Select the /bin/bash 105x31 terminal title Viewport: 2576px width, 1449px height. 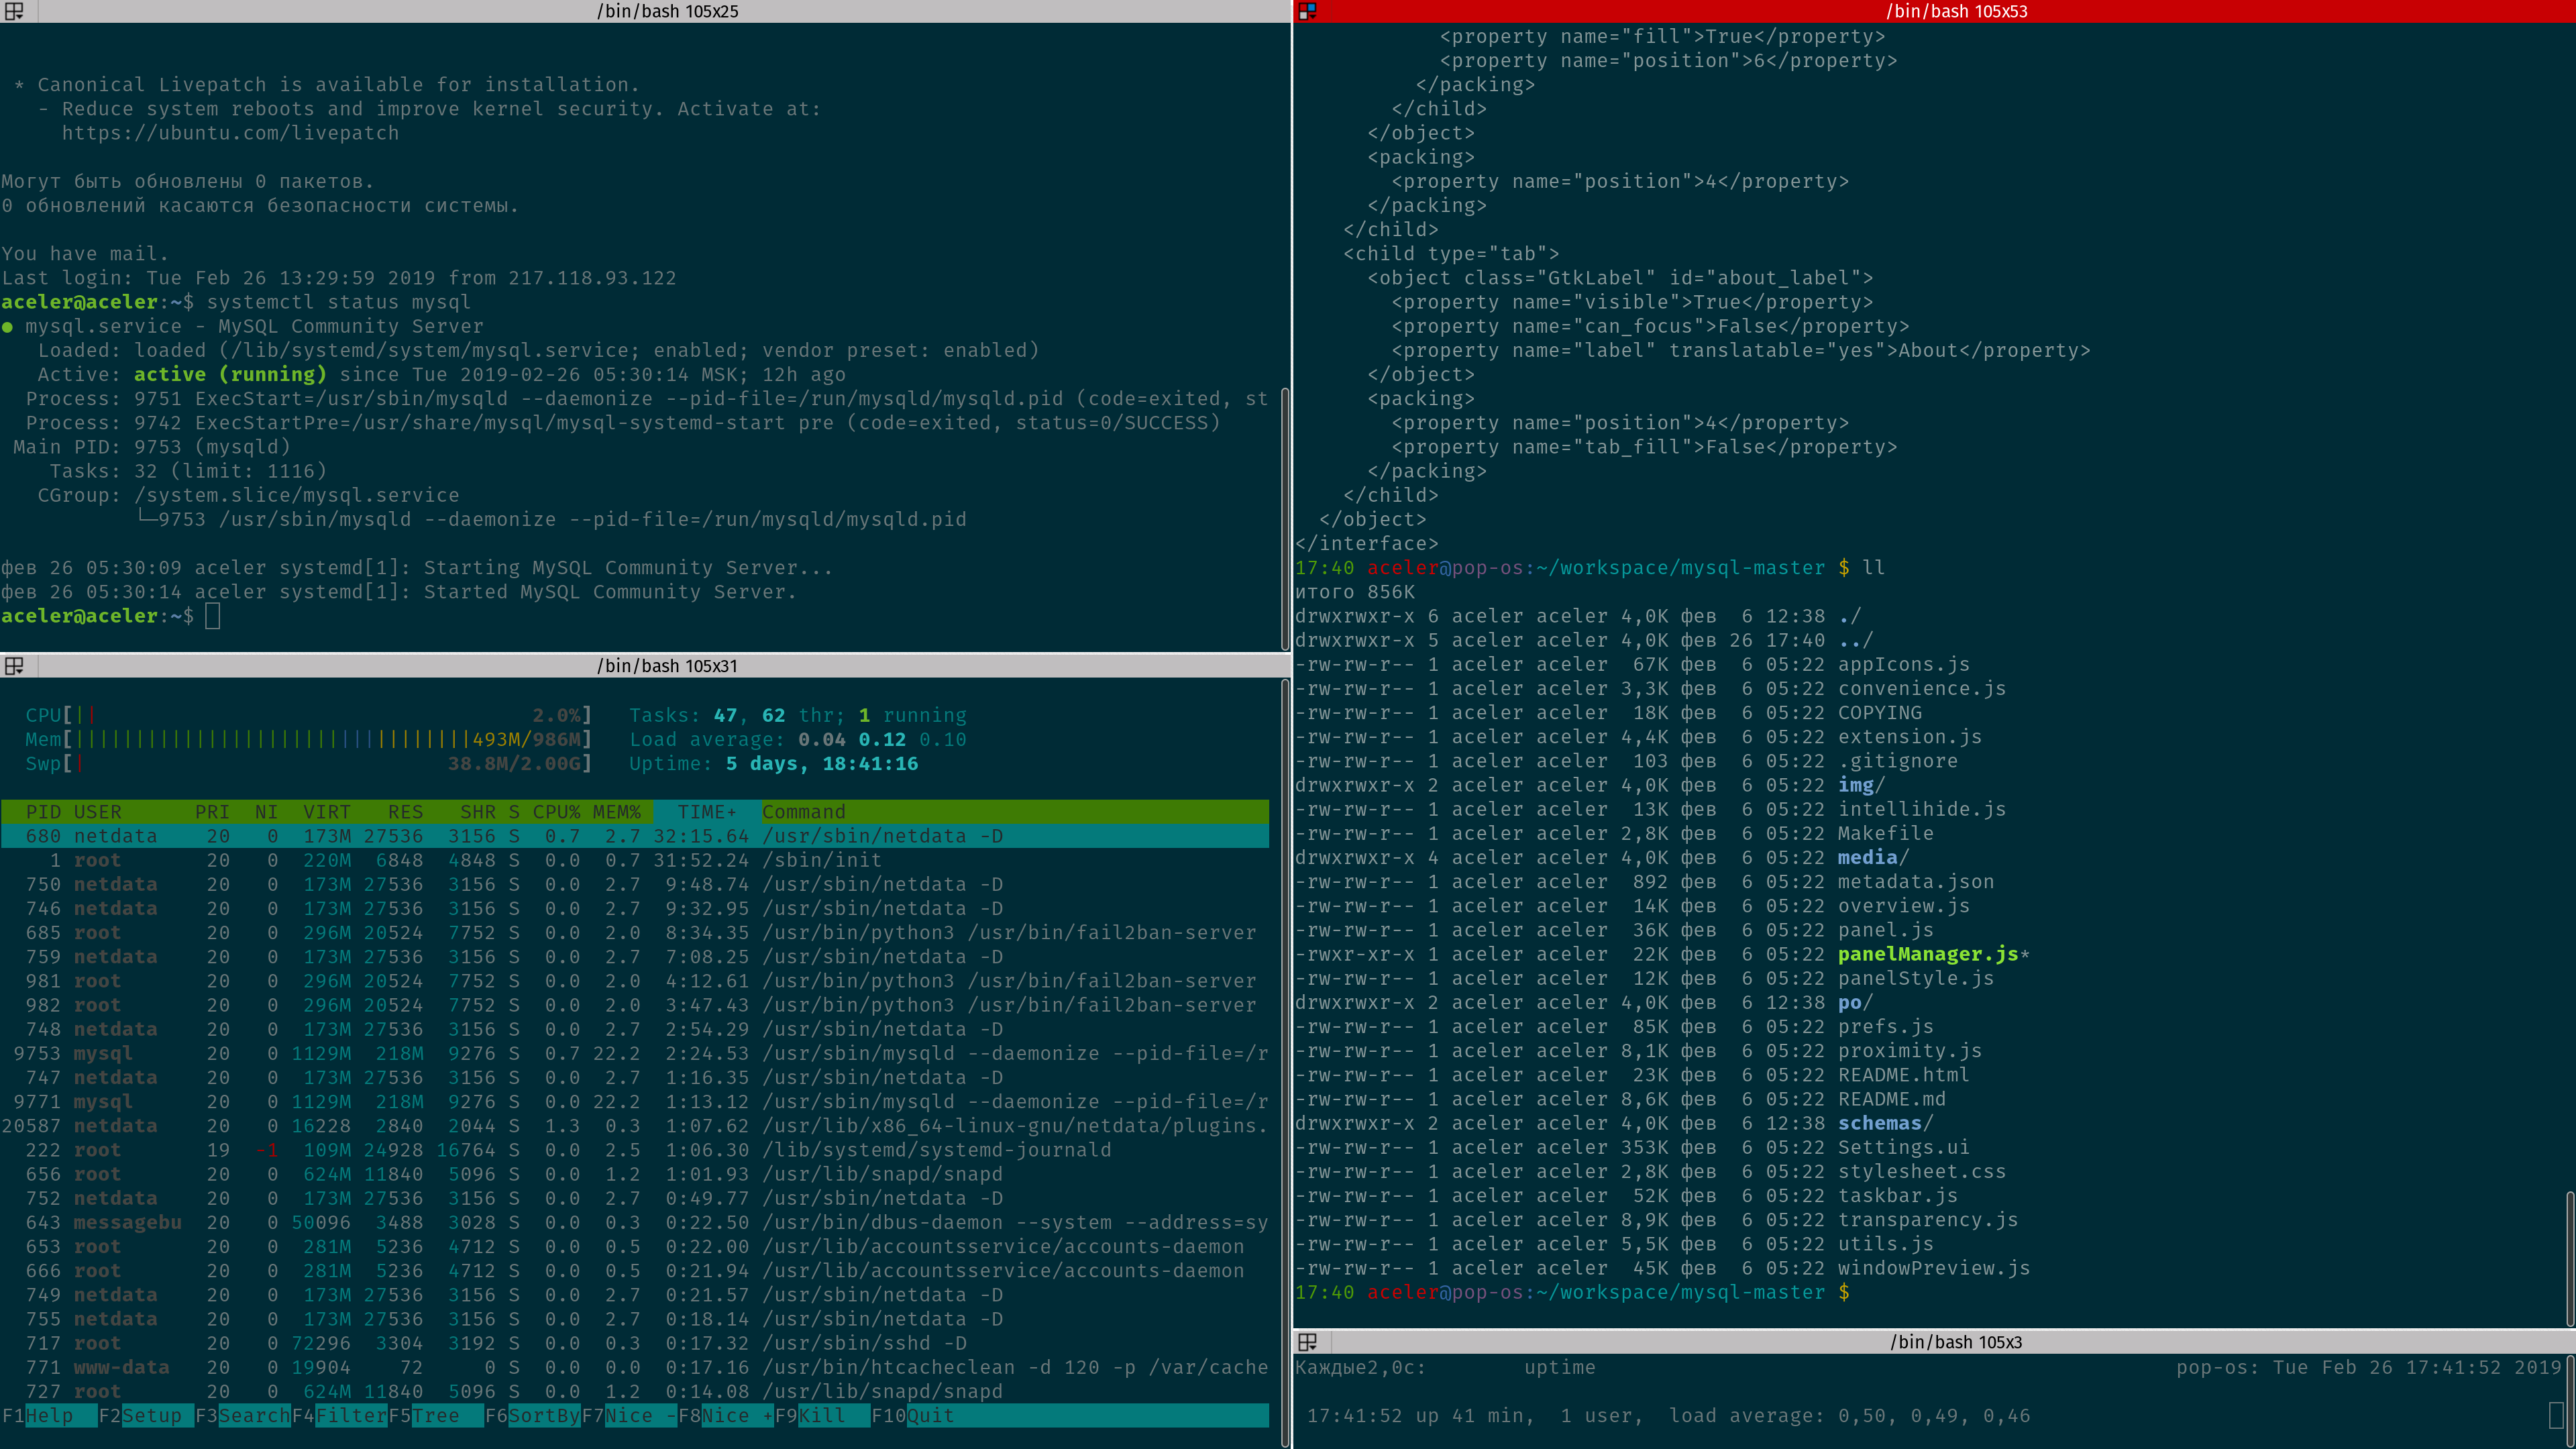tap(667, 666)
